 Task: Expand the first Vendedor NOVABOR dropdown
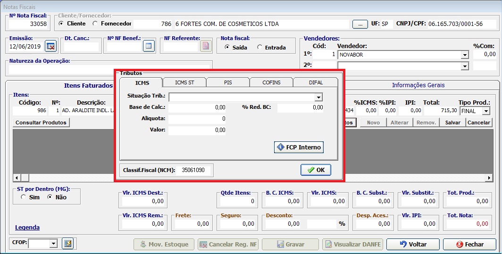465,55
